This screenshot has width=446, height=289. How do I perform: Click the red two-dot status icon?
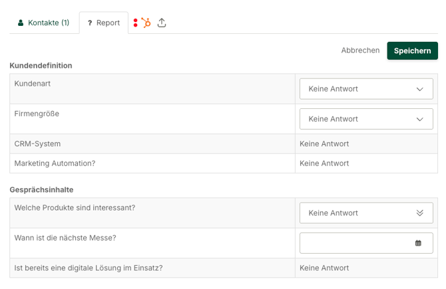pyautogui.click(x=135, y=23)
